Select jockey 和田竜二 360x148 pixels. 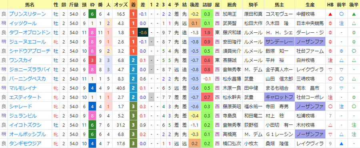point(253,116)
